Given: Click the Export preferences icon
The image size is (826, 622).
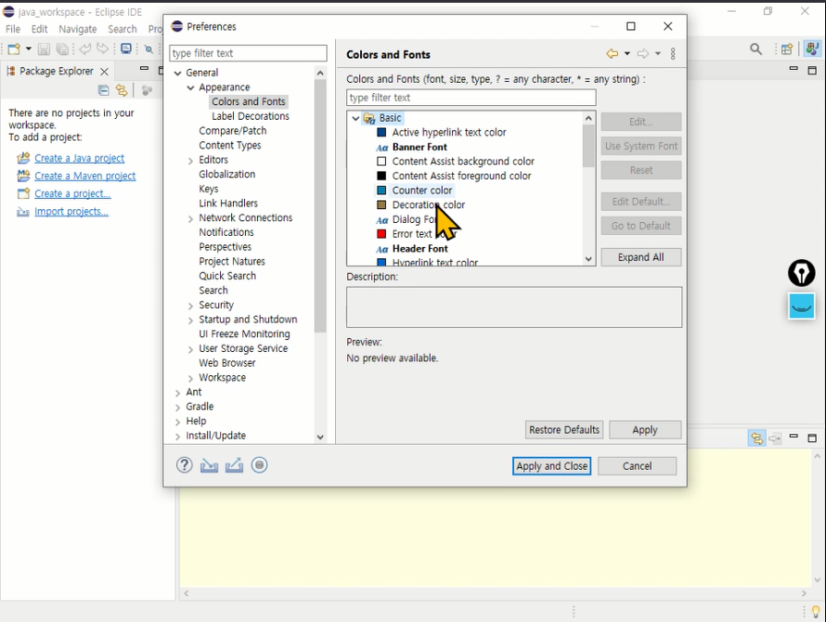Looking at the screenshot, I should [235, 465].
